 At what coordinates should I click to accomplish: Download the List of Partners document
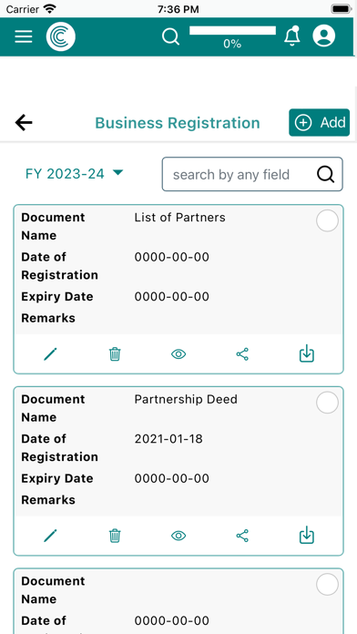[307, 353]
